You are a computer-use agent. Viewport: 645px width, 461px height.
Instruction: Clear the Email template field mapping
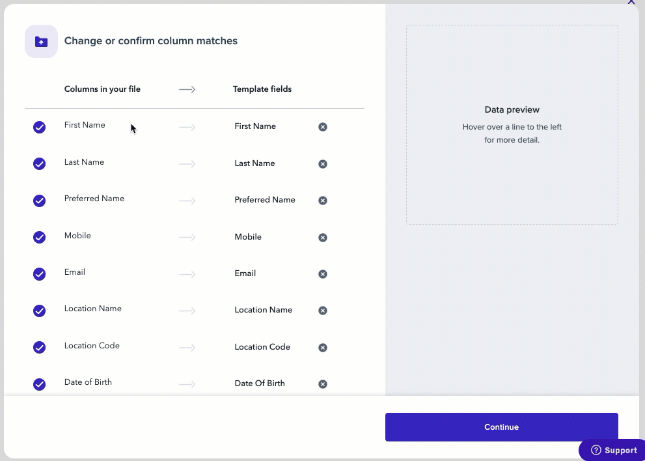[323, 274]
